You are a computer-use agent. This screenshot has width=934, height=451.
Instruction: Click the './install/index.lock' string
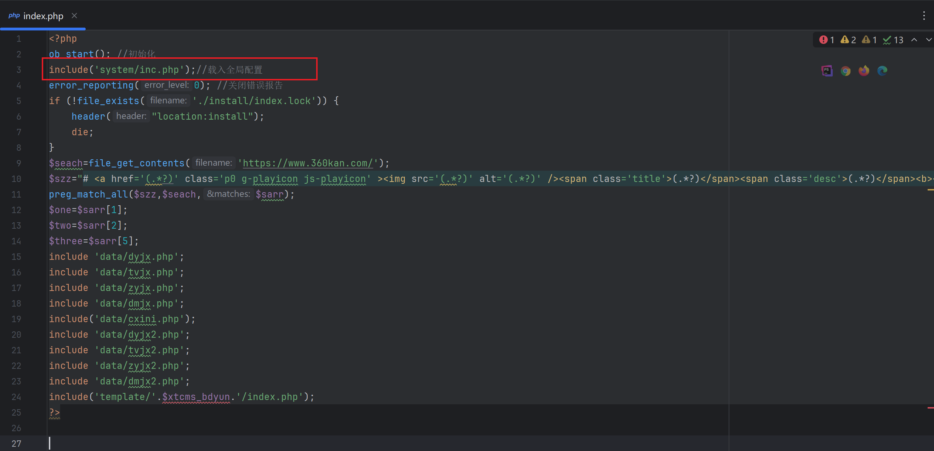point(254,101)
